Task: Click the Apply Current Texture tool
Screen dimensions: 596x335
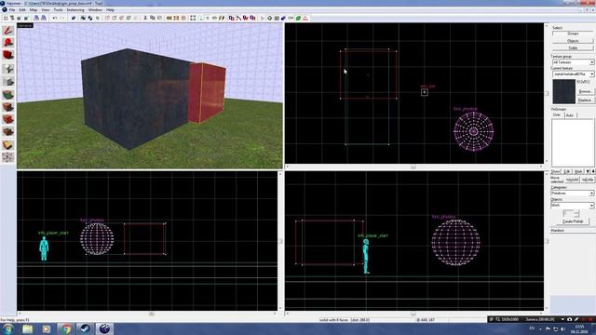Action: (8, 107)
